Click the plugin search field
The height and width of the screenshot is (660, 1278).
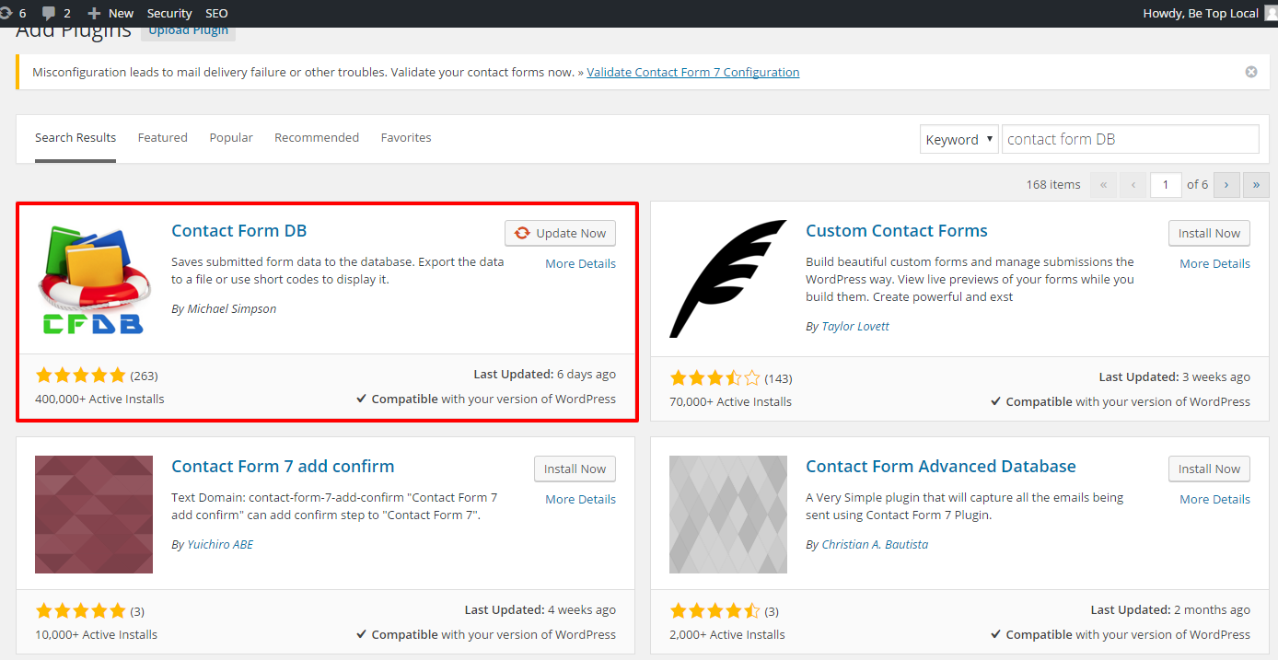click(x=1130, y=139)
